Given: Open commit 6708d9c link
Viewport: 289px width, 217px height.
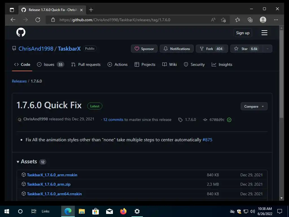Looking at the screenshot, I should coord(217,120).
